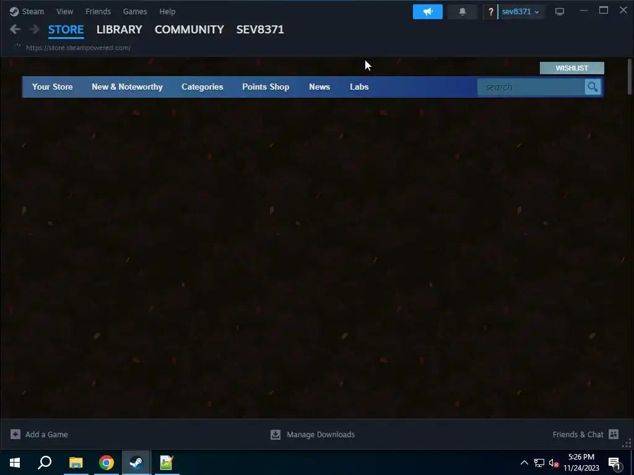
Task: Expand the sev8371 account dropdown
Action: click(x=520, y=12)
